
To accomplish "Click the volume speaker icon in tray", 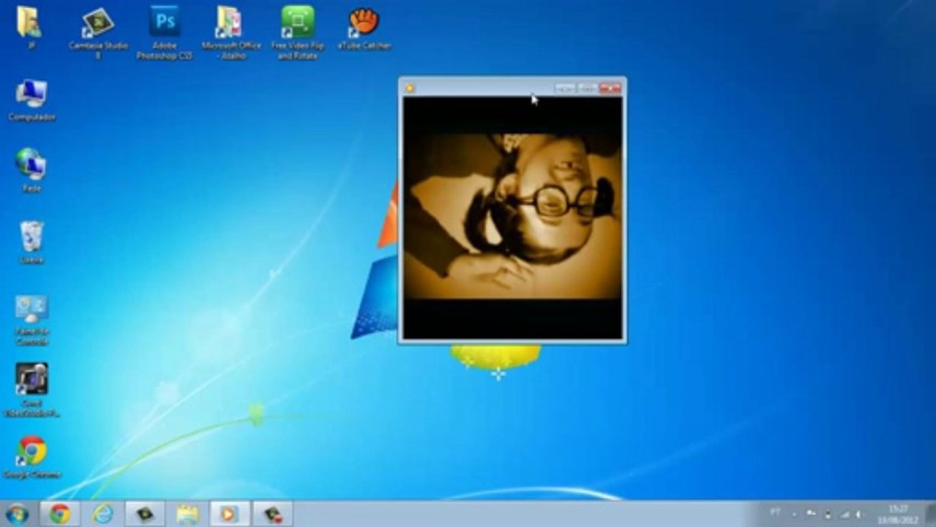I will click(x=858, y=514).
